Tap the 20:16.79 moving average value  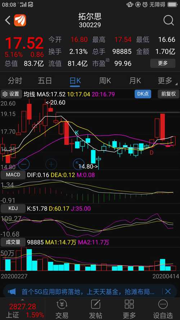tap(103, 94)
